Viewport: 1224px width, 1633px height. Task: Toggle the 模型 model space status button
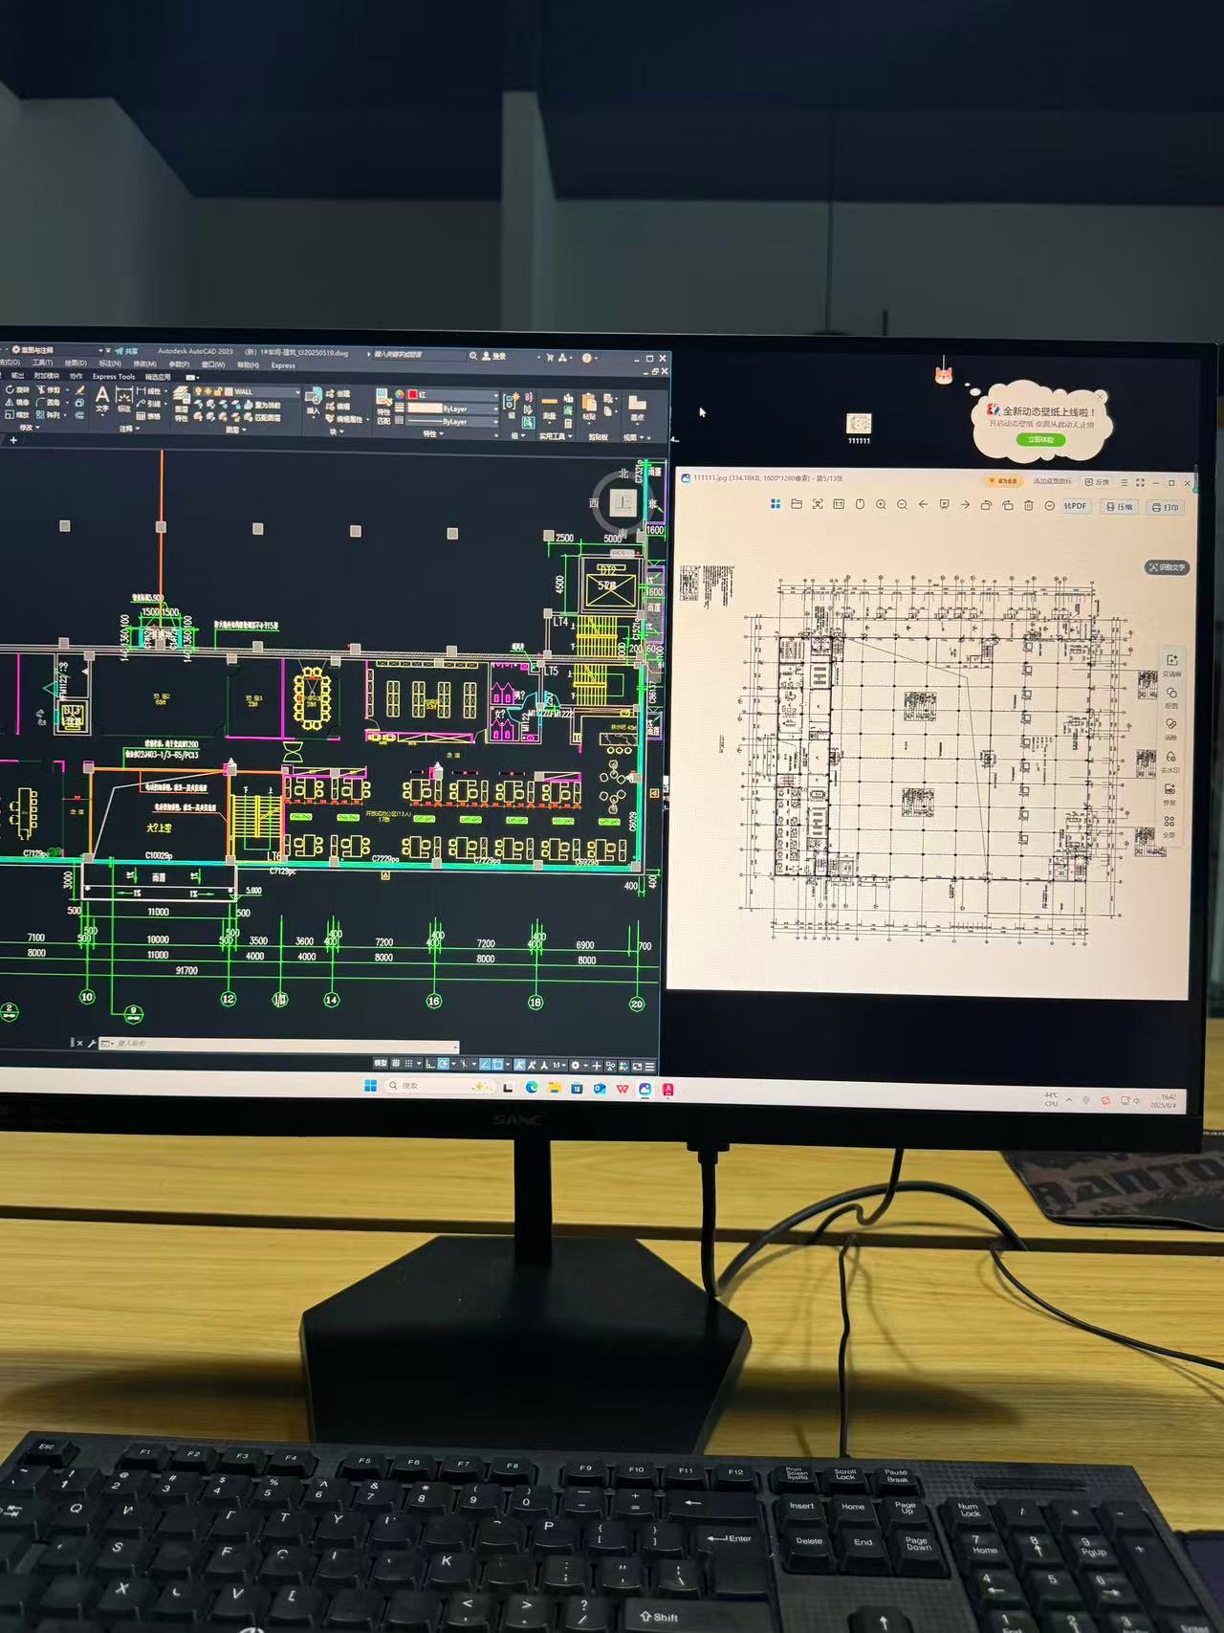pyautogui.click(x=381, y=1065)
